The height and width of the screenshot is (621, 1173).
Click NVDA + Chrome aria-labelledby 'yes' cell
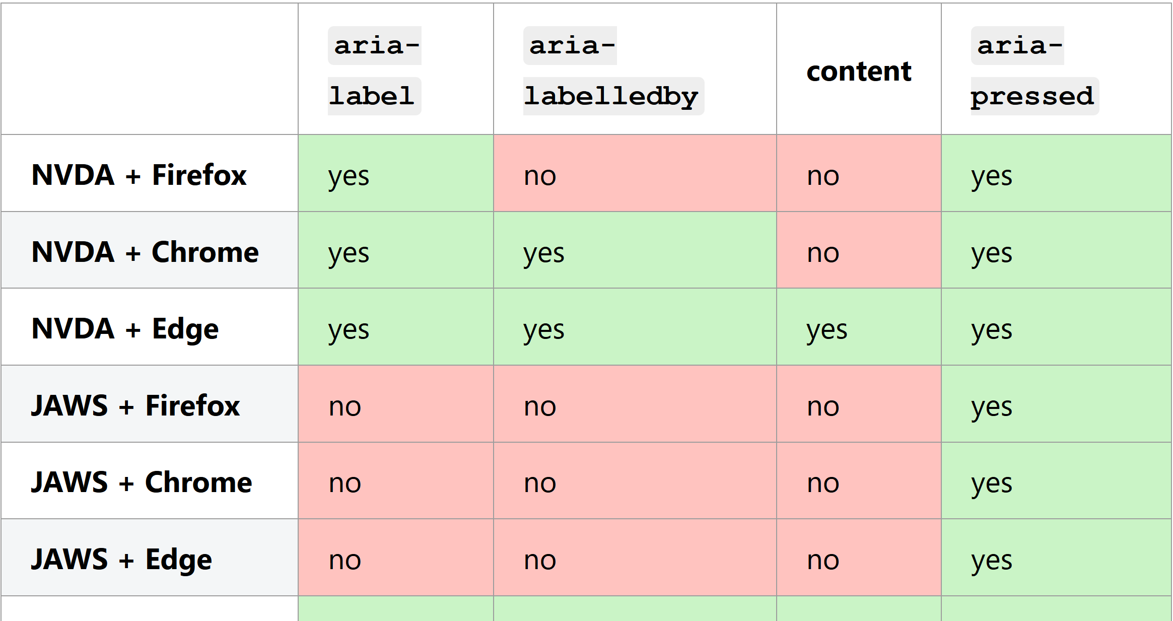[x=635, y=250]
